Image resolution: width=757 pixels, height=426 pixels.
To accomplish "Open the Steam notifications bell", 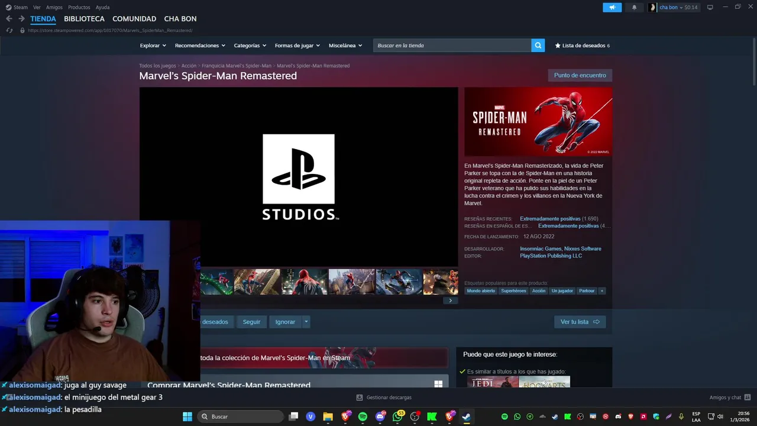I will click(x=635, y=8).
